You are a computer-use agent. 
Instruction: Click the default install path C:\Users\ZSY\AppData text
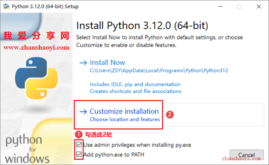click(159, 70)
